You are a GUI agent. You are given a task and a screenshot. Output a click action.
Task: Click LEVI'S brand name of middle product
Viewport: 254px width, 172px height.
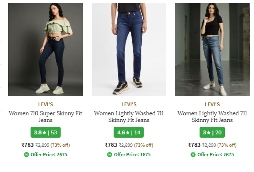coord(129,104)
